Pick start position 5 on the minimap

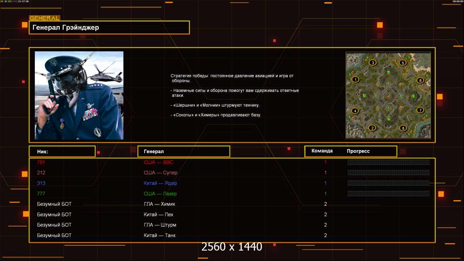403,63
